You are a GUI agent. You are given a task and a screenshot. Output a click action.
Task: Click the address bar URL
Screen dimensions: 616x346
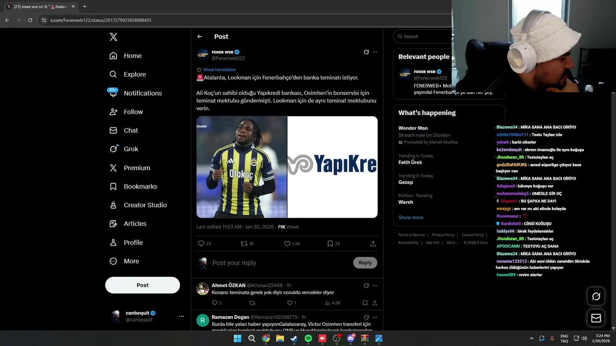101,20
